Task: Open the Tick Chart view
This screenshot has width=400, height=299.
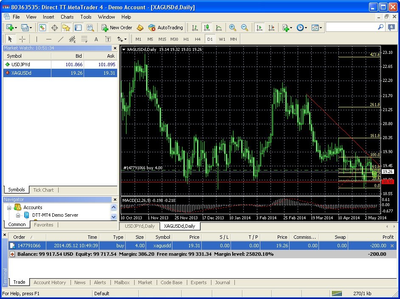Action: coord(43,190)
